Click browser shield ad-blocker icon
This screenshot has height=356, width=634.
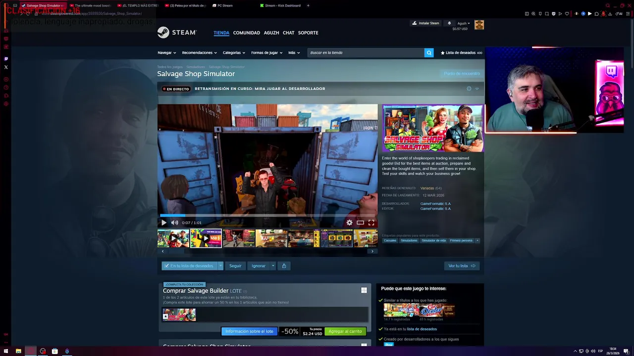[x=553, y=14]
